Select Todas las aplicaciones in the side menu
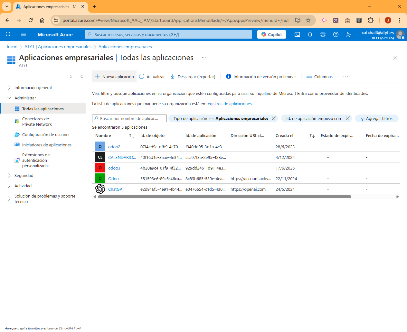The height and width of the screenshot is (332, 407). 43,109
